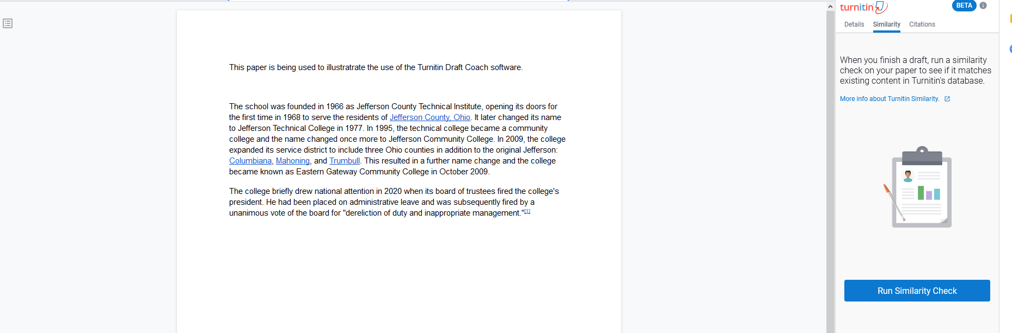Open More info about Turnitin Similarity link
The image size is (1012, 333).
coord(889,99)
